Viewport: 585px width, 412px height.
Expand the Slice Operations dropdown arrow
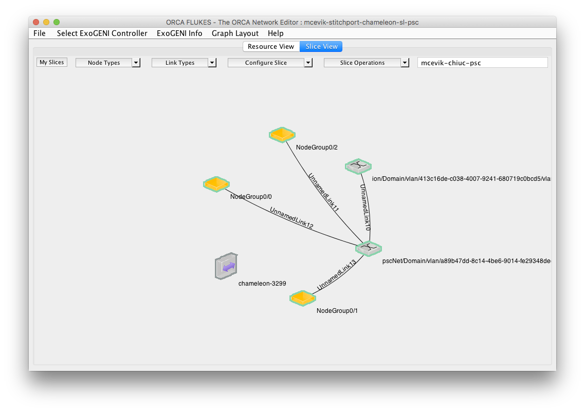[405, 63]
